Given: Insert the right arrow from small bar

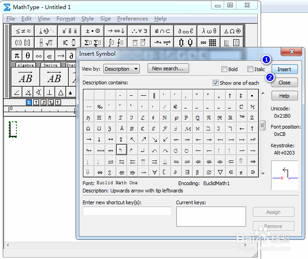Looking at the screenshot, I should (x=61, y=56).
